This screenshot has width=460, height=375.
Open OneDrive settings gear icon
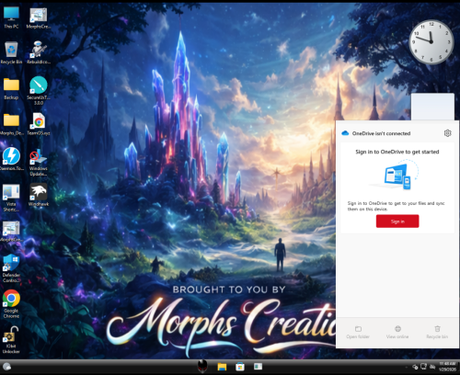tap(447, 133)
